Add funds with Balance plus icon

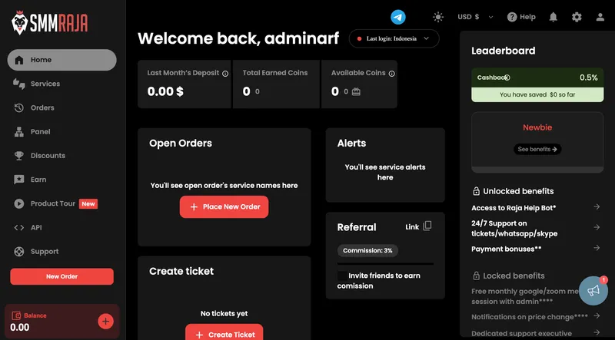tap(105, 322)
